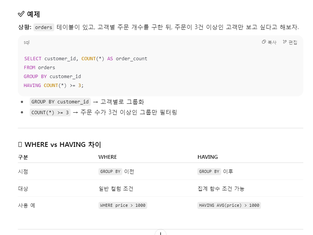The height and width of the screenshot is (235, 313).
Task: Click the GROUP BY 이후 table cell
Action: 215,171
